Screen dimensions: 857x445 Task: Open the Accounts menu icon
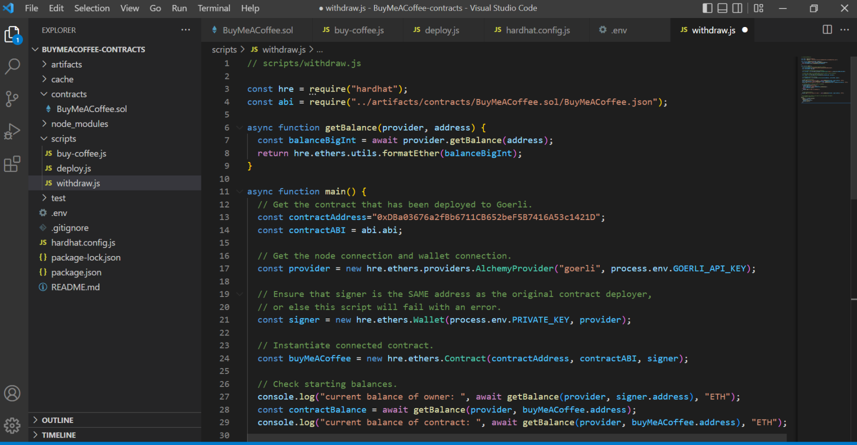click(12, 393)
